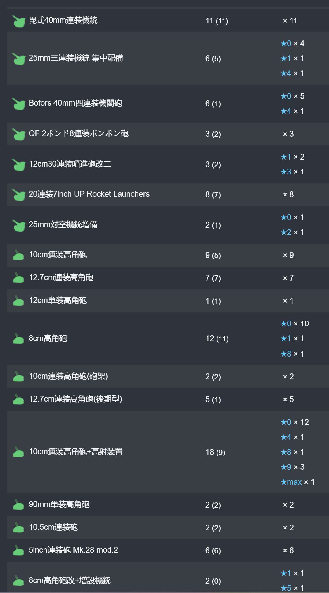Click the 8cm高角砲 turret icon
The image size is (329, 593).
pos(18,339)
